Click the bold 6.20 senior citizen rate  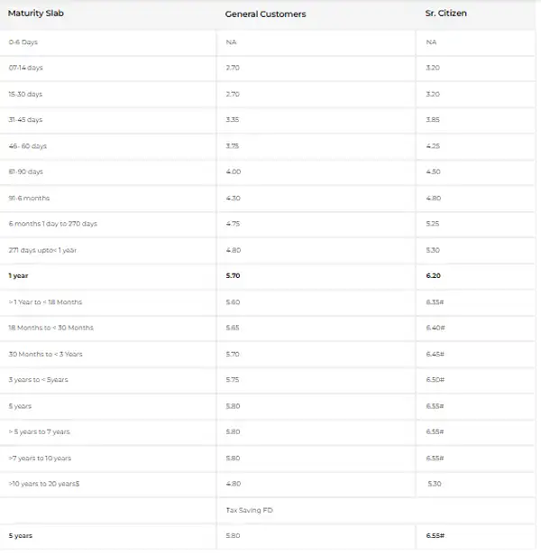[434, 276]
